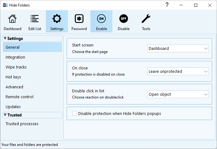Collapse the Settings section header

point(32,38)
